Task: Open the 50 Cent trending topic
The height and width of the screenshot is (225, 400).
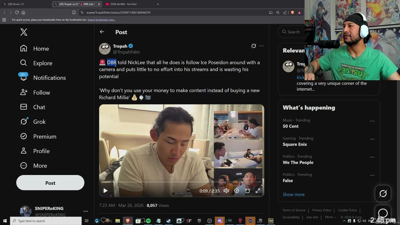Action: point(291,126)
